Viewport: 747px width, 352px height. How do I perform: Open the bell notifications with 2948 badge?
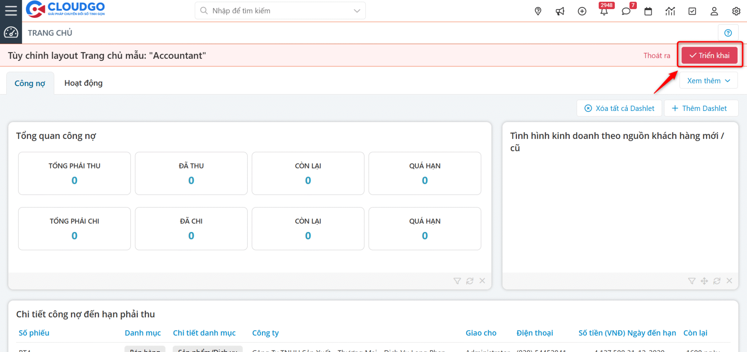(x=604, y=11)
